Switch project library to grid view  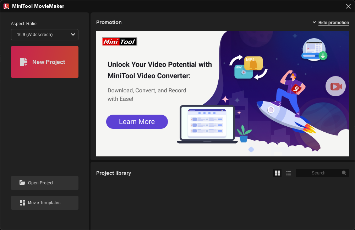coord(277,173)
